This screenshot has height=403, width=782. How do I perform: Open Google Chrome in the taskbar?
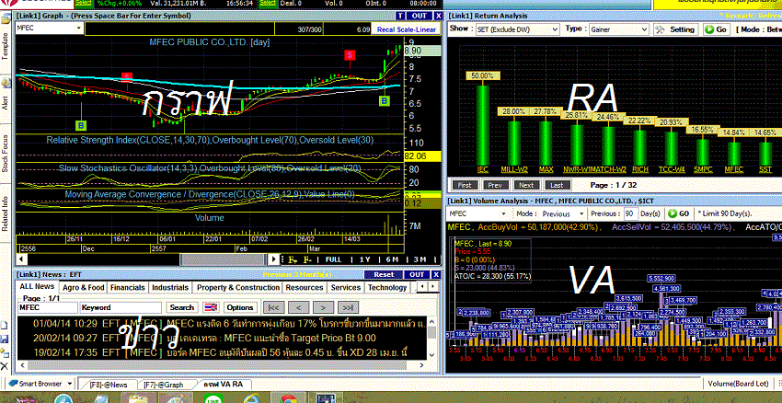pyautogui.click(x=288, y=398)
